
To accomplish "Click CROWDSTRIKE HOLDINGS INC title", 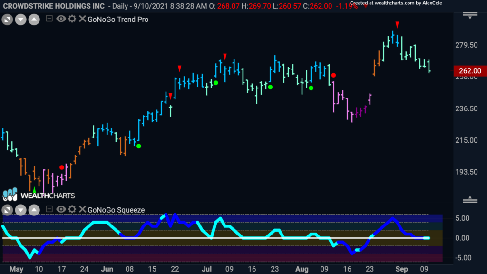I will click(x=54, y=6).
